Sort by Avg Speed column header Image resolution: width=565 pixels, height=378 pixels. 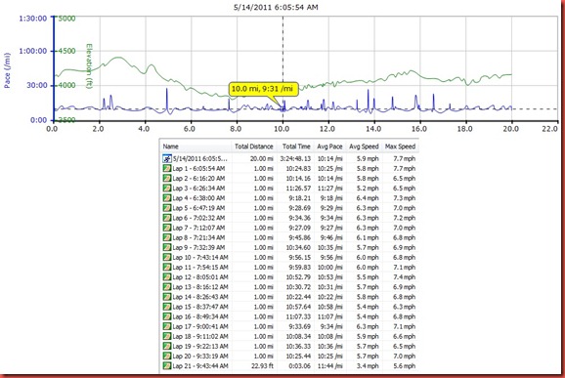pyautogui.click(x=364, y=147)
